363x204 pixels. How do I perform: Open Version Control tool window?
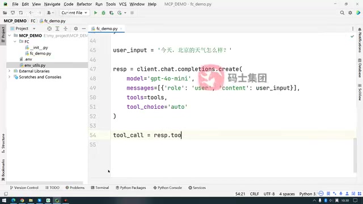coord(24,188)
